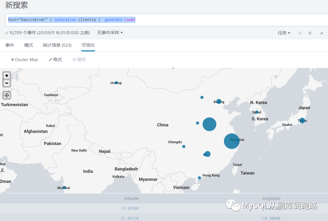Viewport: 328px width, 221px height.
Task: Open the 无事件采样 sampling dropdown
Action: point(110,33)
